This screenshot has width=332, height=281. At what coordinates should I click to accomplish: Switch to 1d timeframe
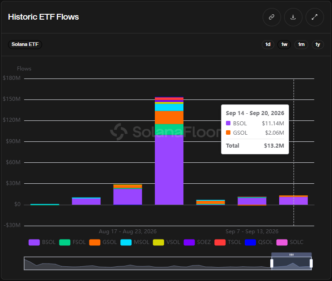[x=268, y=44]
